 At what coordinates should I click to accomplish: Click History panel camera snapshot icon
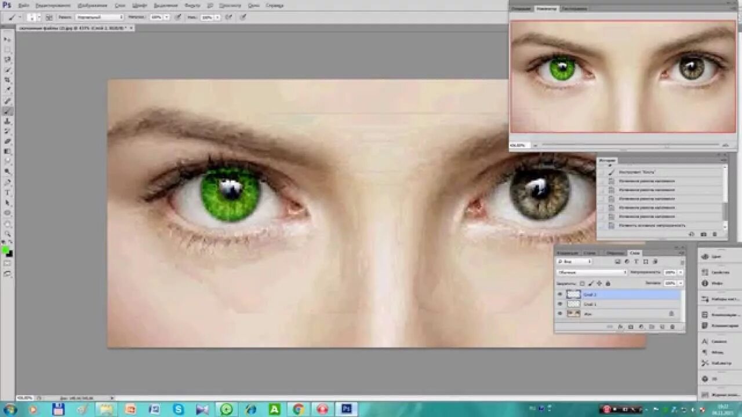pyautogui.click(x=704, y=234)
